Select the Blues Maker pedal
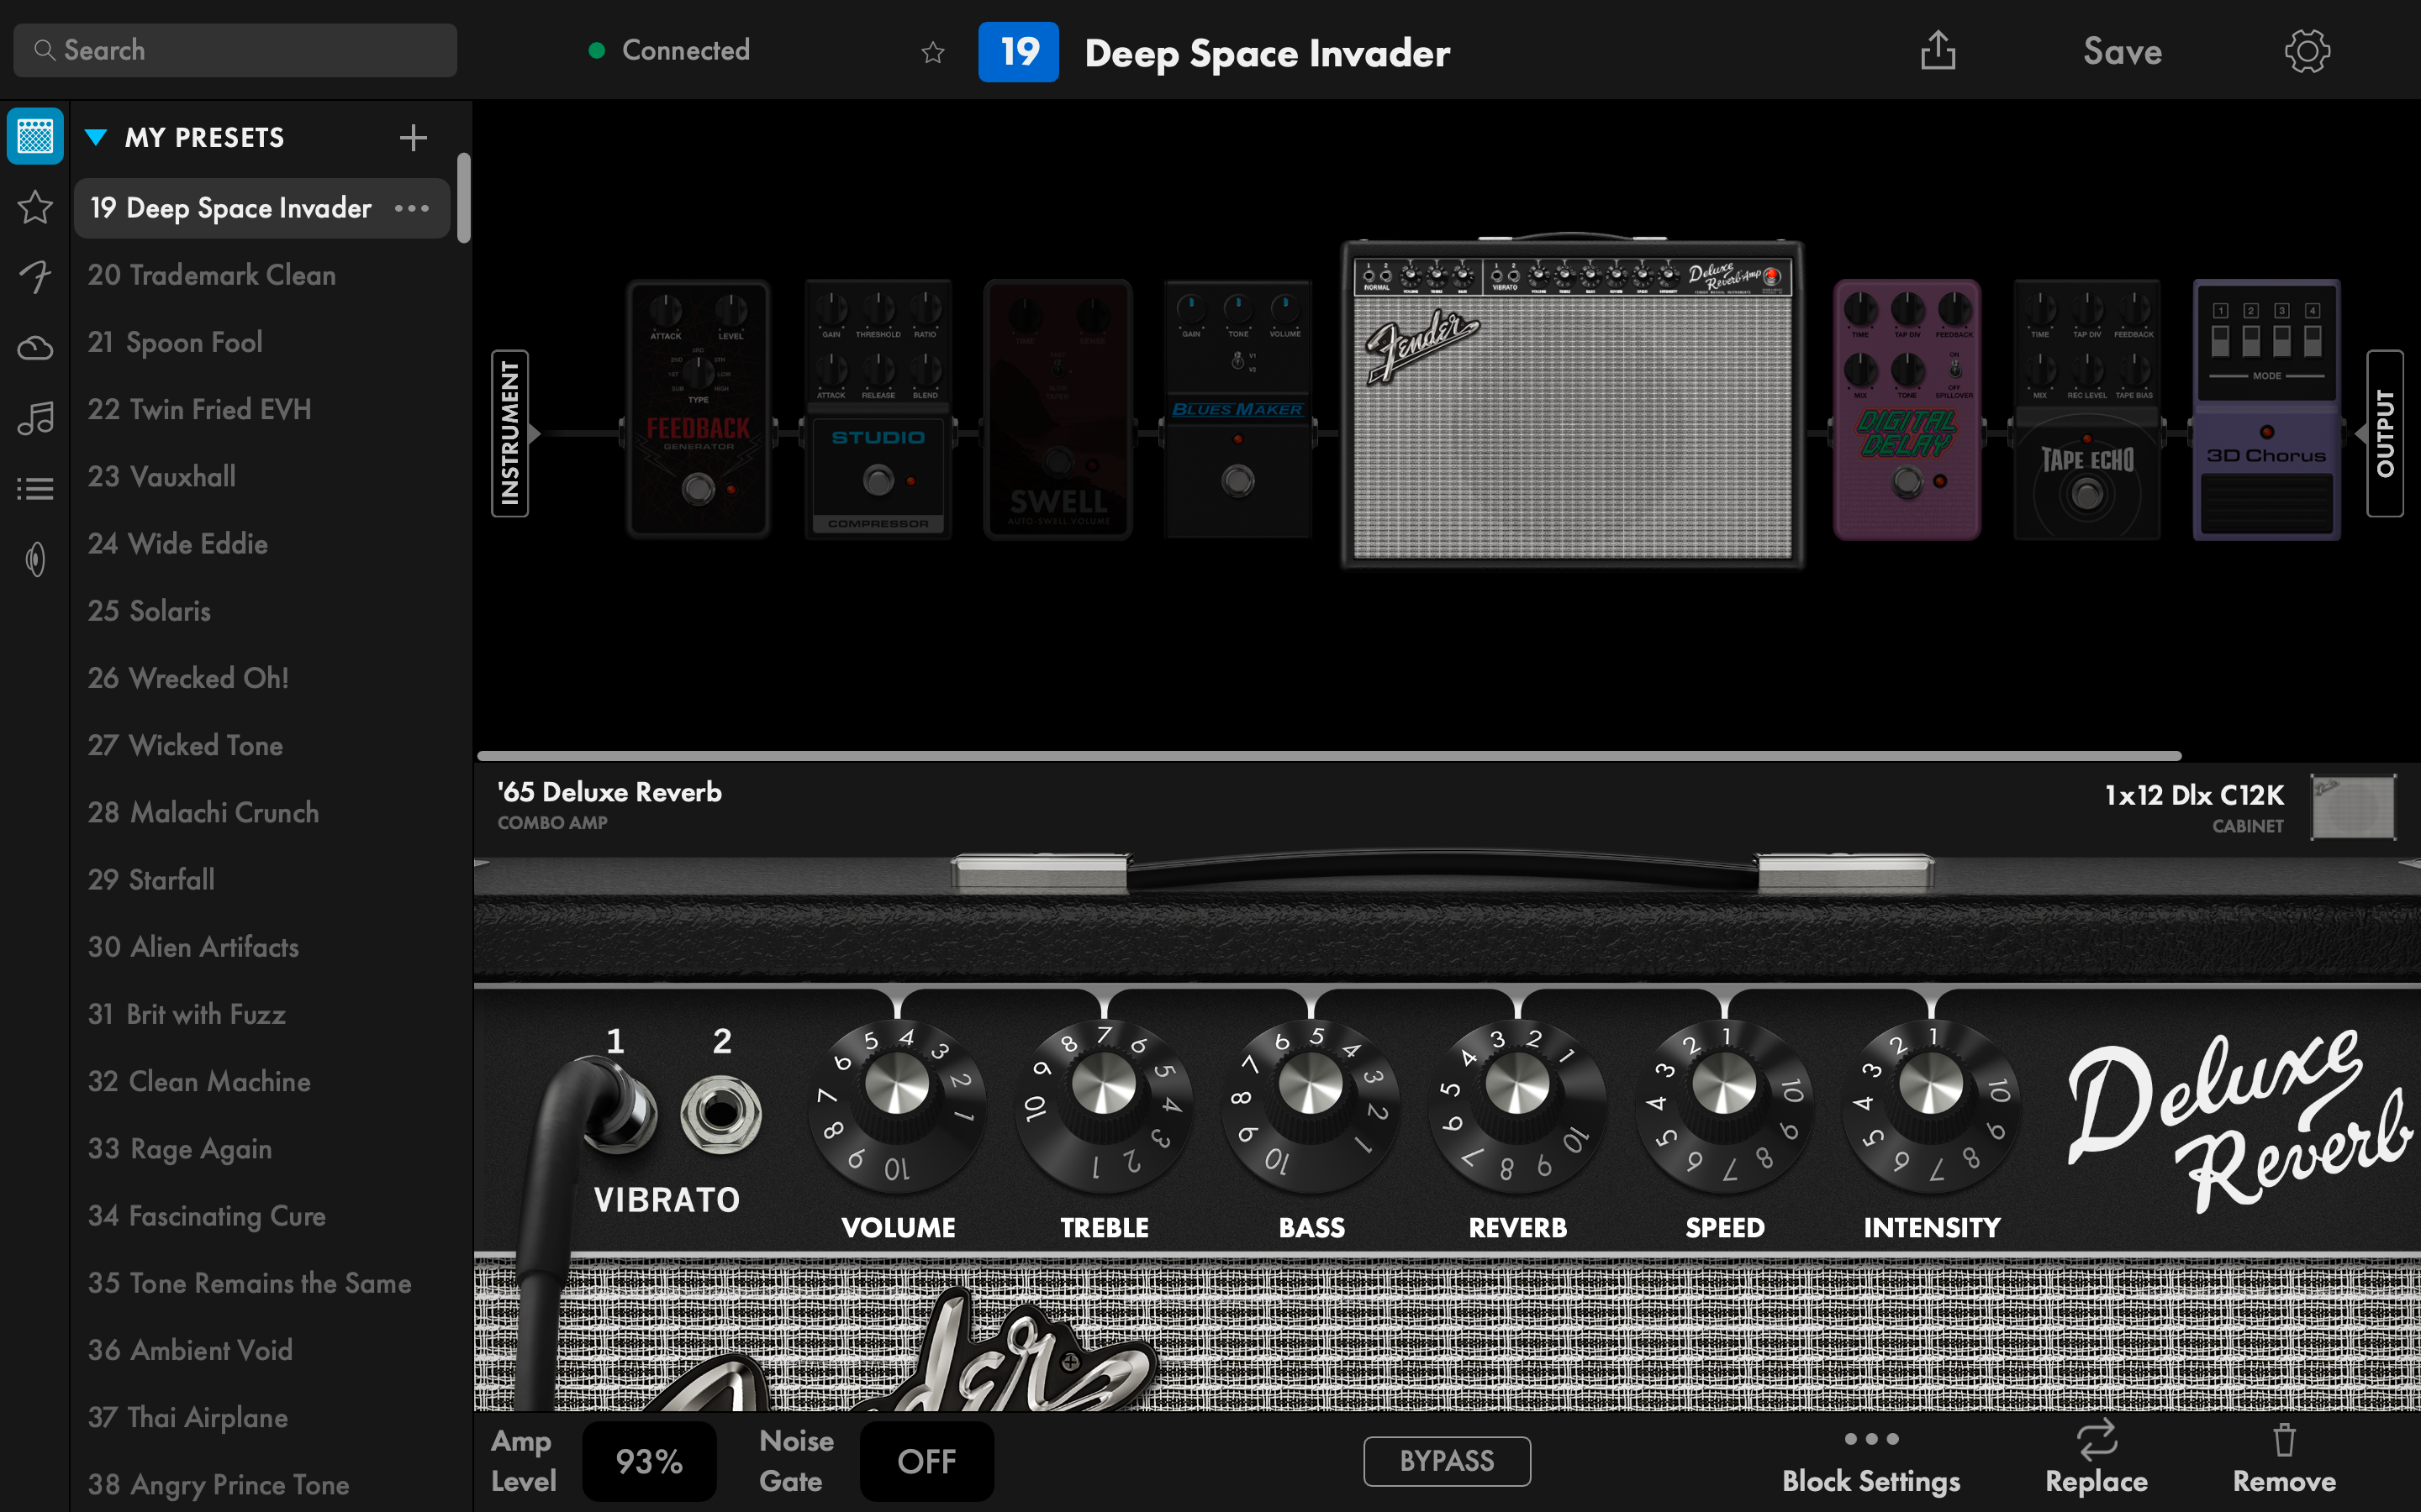 point(1237,409)
